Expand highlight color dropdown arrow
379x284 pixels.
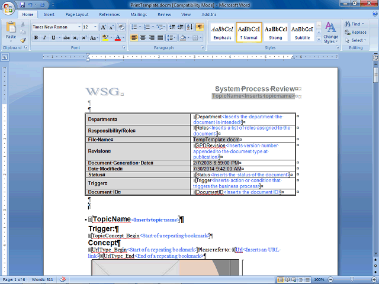[111, 38]
